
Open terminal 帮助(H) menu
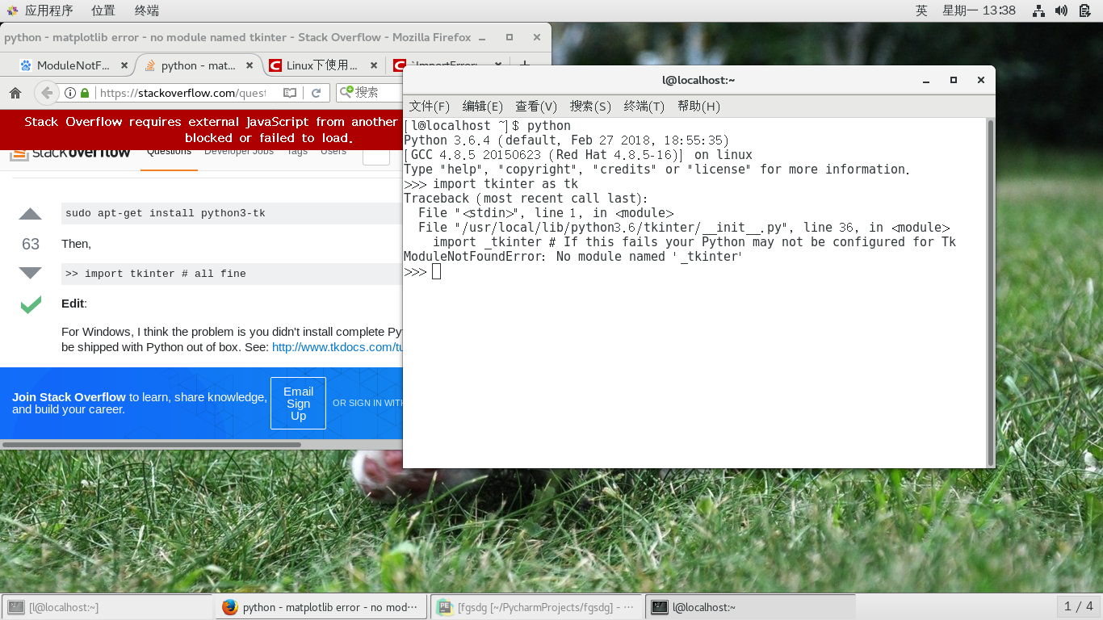(x=698, y=106)
